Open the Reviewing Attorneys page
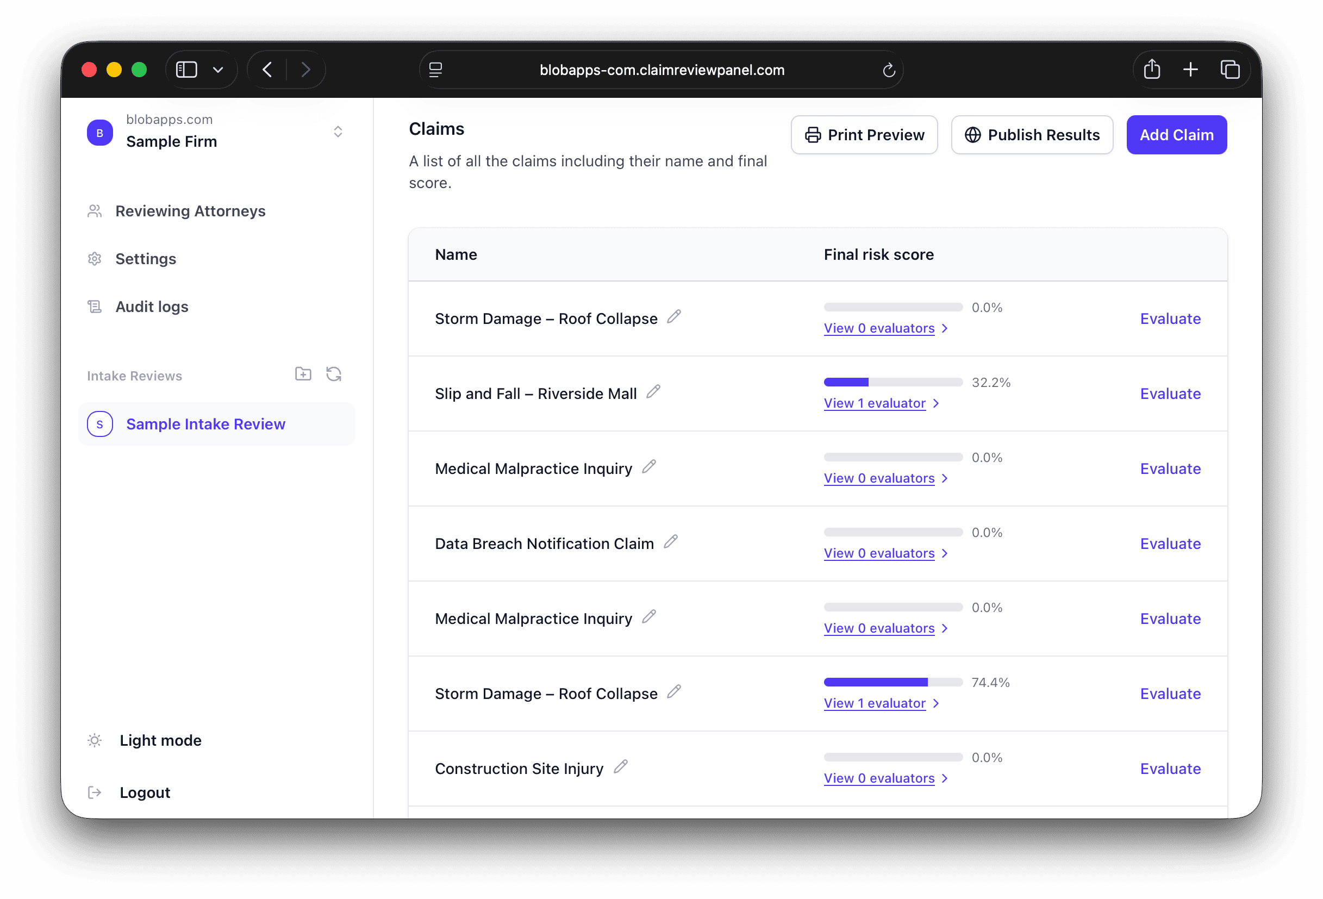This screenshot has height=899, width=1323. click(x=190, y=211)
